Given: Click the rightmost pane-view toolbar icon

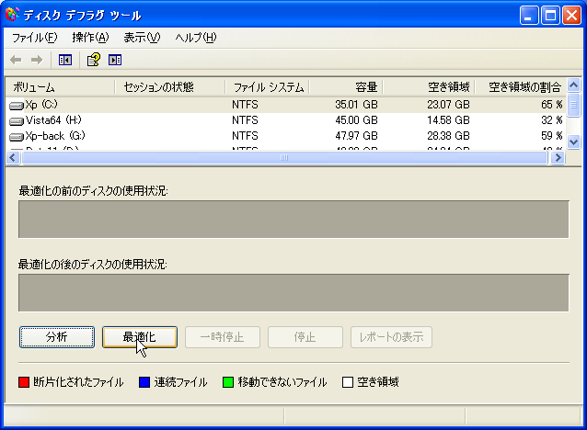Looking at the screenshot, I should (x=115, y=60).
